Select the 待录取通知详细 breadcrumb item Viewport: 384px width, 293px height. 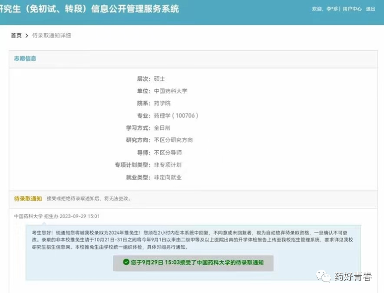click(52, 36)
